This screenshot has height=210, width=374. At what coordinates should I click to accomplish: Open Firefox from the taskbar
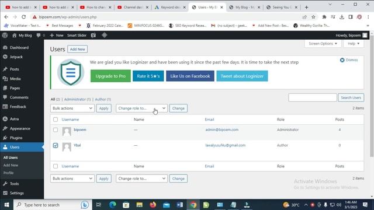pyautogui.click(x=153, y=205)
